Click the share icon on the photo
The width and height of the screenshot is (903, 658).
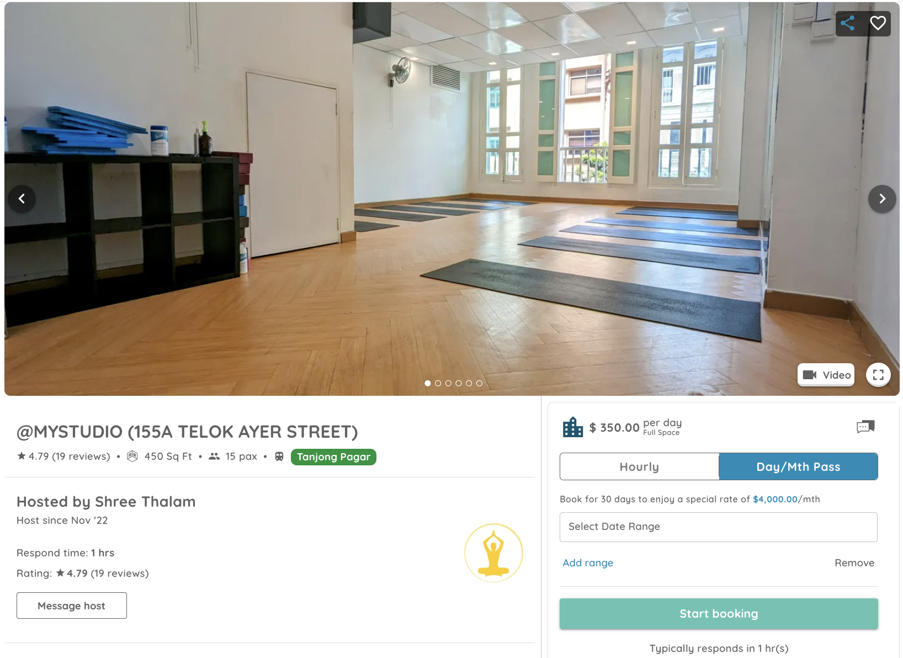click(x=848, y=23)
